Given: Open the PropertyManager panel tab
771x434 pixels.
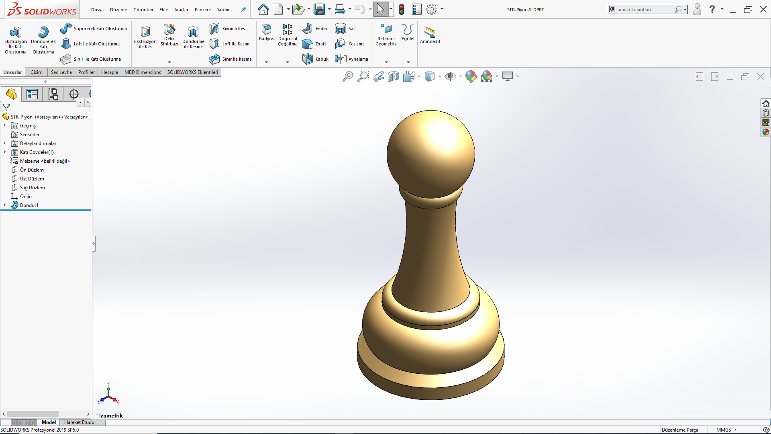Looking at the screenshot, I should pos(32,94).
